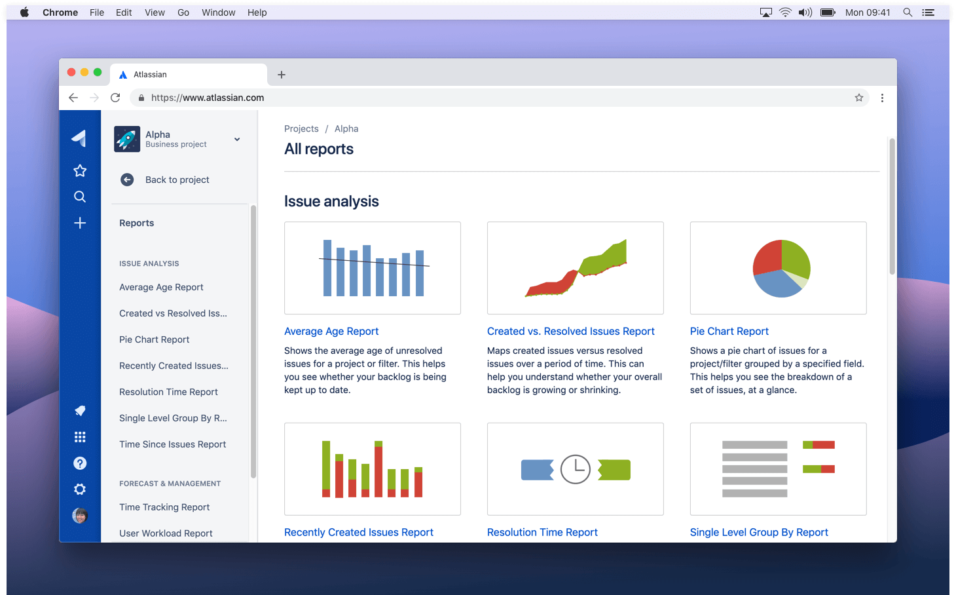
Task: Open Spotlight search in the menu bar
Action: coord(907,12)
